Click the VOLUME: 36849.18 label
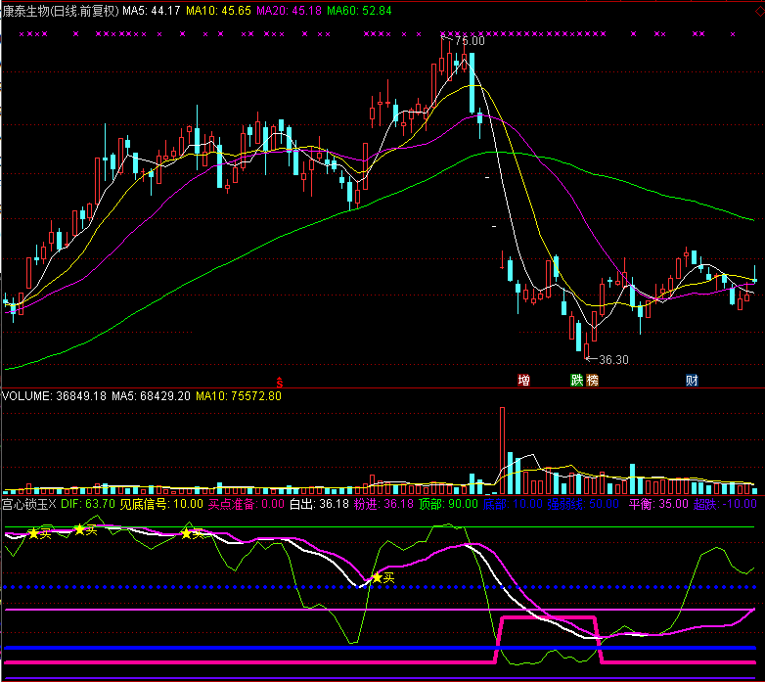765x682 pixels. pos(54,396)
